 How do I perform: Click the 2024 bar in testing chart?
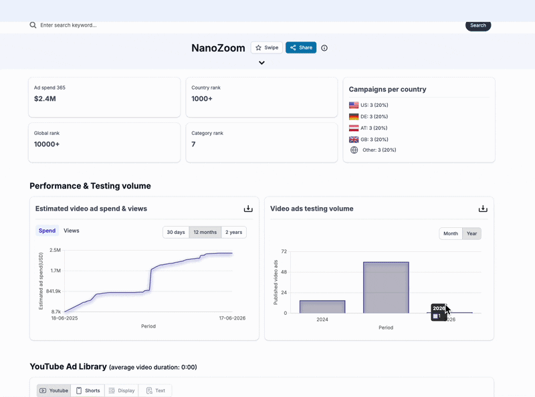pyautogui.click(x=322, y=307)
